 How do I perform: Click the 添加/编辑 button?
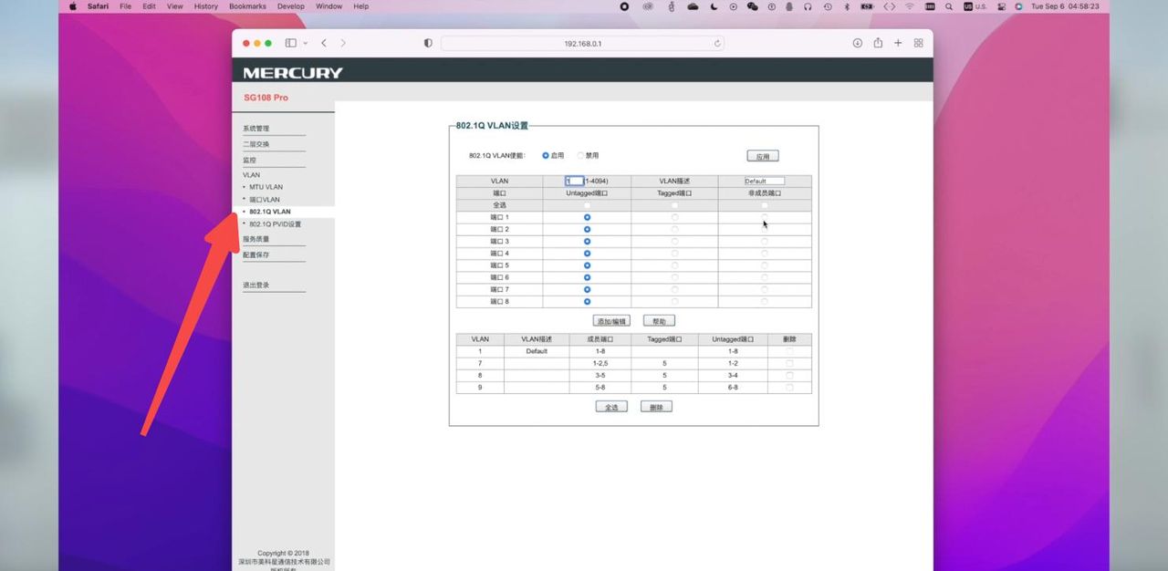pos(611,321)
